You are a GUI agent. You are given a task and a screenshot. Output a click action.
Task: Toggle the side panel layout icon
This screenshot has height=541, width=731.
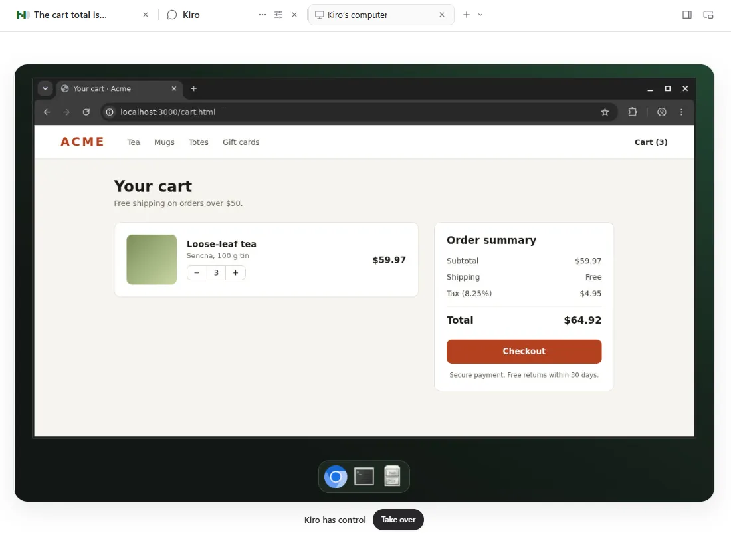[x=686, y=15]
